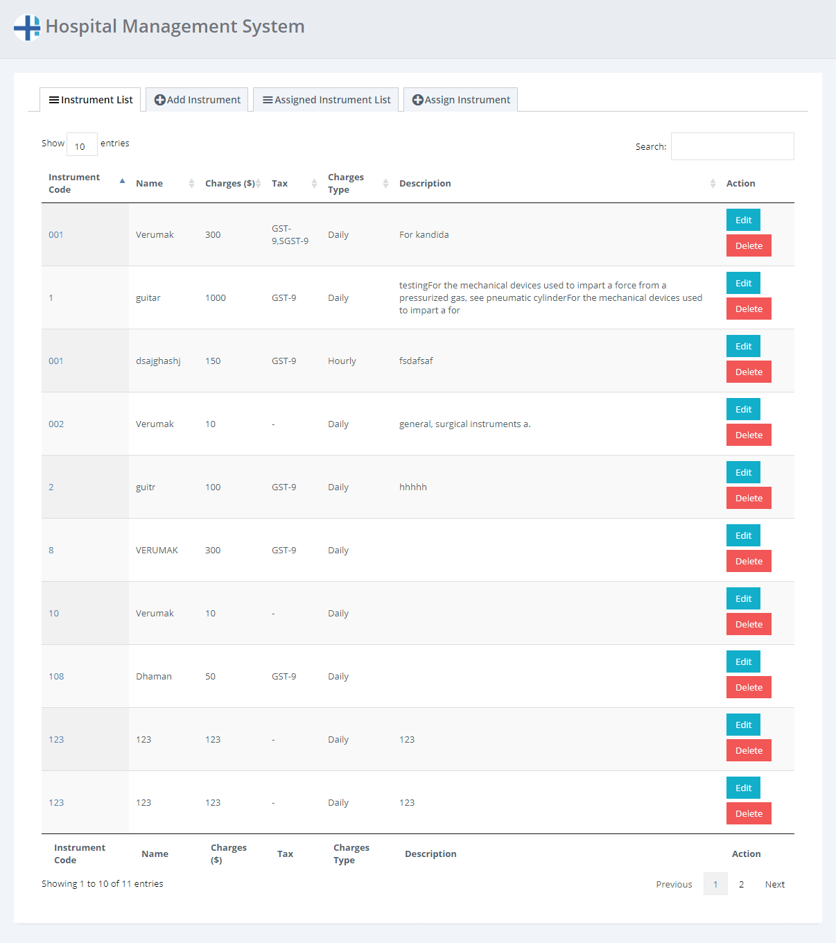Delete the Dhaman instrument row
Image resolution: width=836 pixels, height=943 pixels.
pos(749,687)
